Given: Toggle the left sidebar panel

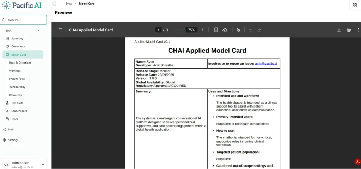Looking at the screenshot, I should pyautogui.click(x=54, y=4).
